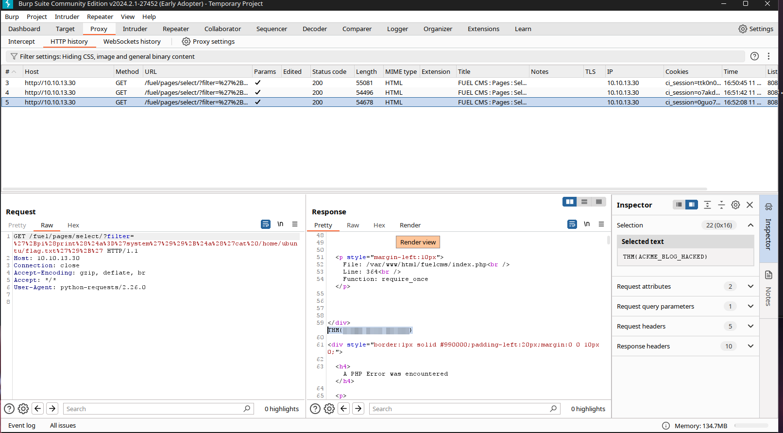This screenshot has height=433, width=783.
Task: Toggle word wrap in Request panel
Action: (266, 224)
